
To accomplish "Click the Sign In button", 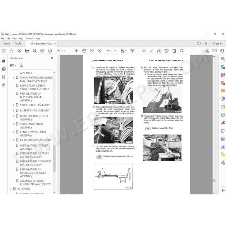I will pyautogui.click(x=218, y=44).
